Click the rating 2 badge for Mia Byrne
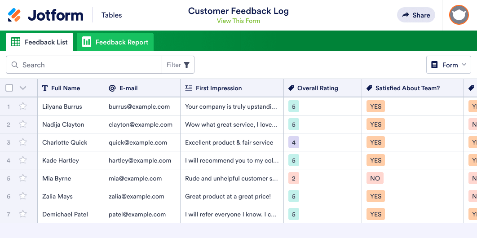The width and height of the screenshot is (477, 238). click(x=294, y=178)
